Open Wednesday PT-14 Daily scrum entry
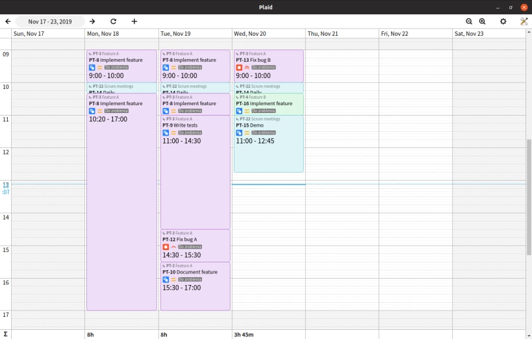This screenshot has height=339, width=532. click(x=269, y=88)
